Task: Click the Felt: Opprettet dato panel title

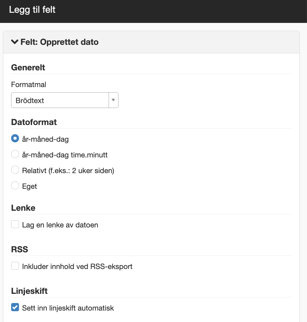Action: [x=59, y=42]
